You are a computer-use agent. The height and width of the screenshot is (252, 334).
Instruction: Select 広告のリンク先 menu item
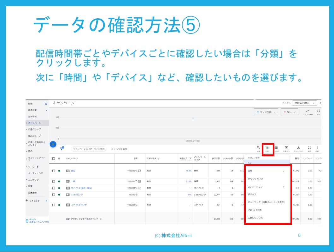pos(255,218)
